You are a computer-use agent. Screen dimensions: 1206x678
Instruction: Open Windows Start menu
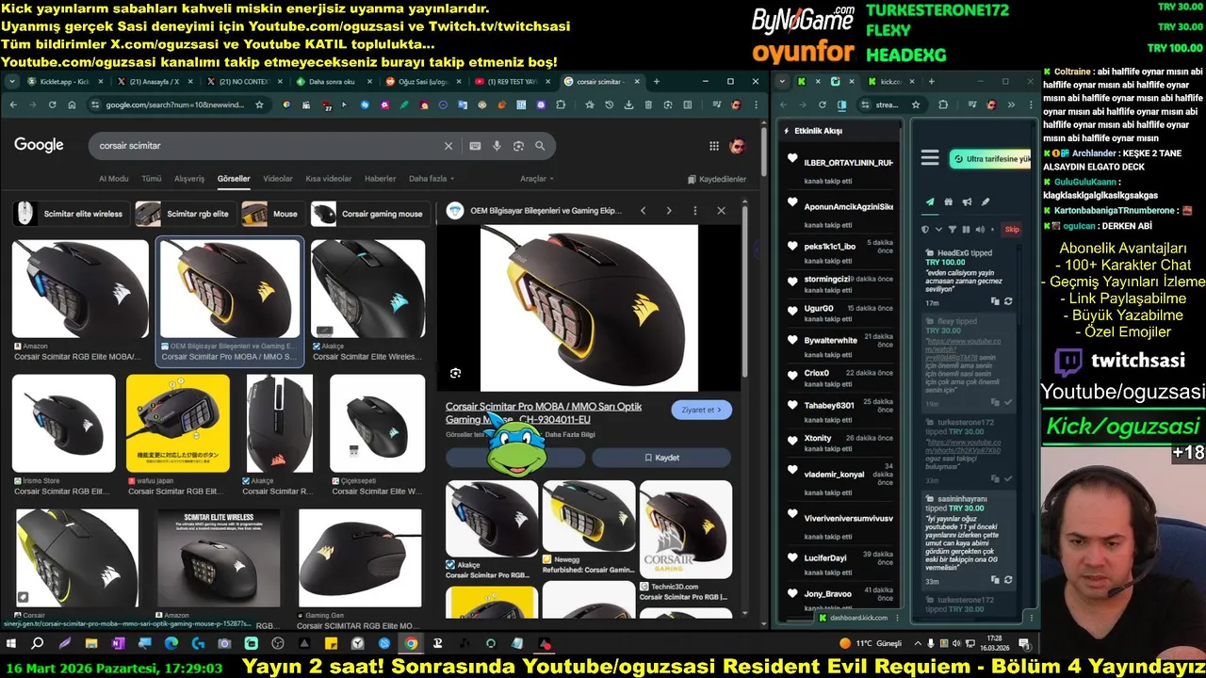(11, 644)
